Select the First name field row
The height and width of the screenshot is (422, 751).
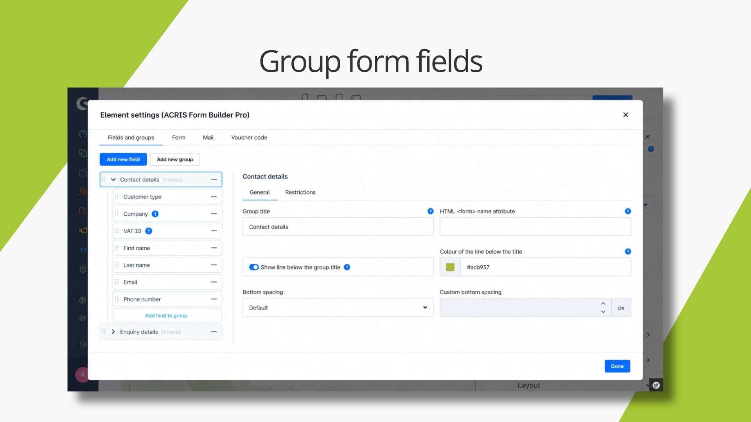coord(167,248)
